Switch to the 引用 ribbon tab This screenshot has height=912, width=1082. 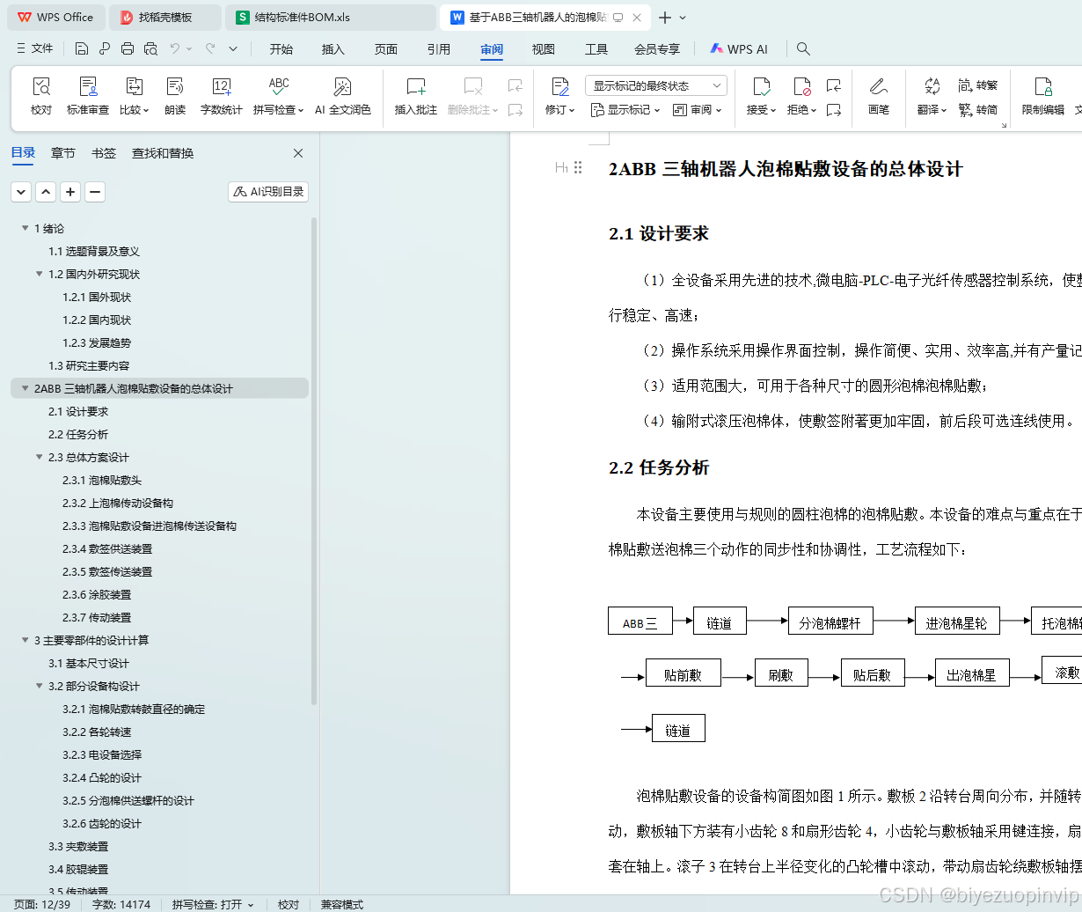tap(439, 49)
